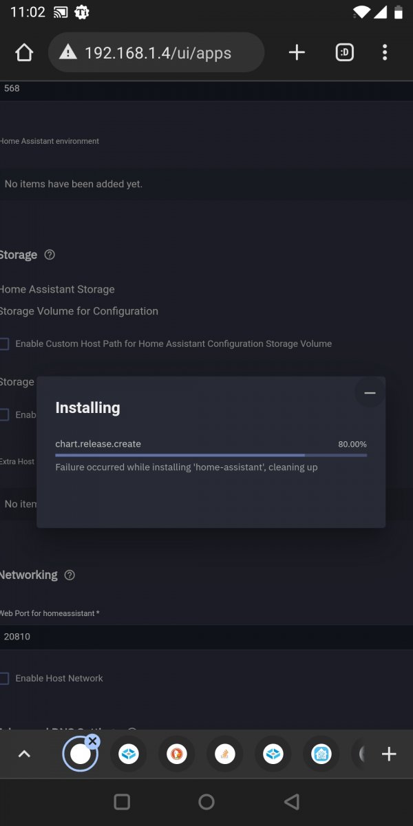Switch to the DuckDuckGo tab
This screenshot has height=826, width=413.
point(177,754)
